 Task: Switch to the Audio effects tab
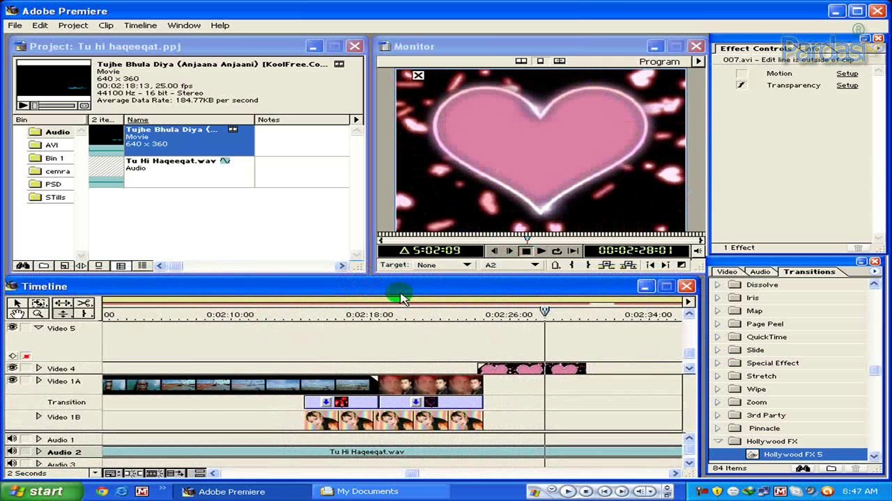coord(760,272)
